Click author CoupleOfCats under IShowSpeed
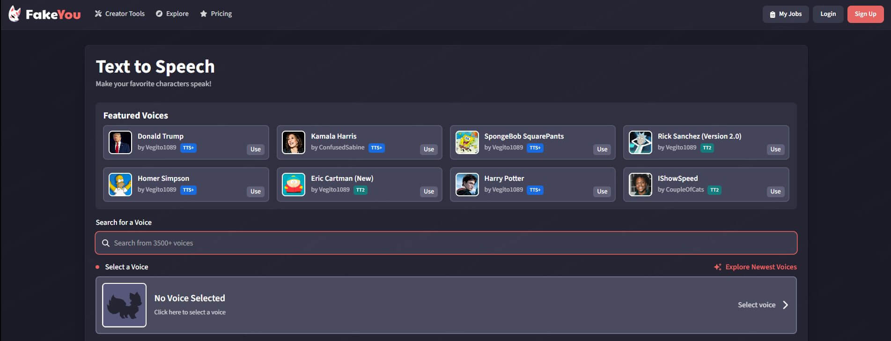The image size is (891, 341). [x=685, y=190]
